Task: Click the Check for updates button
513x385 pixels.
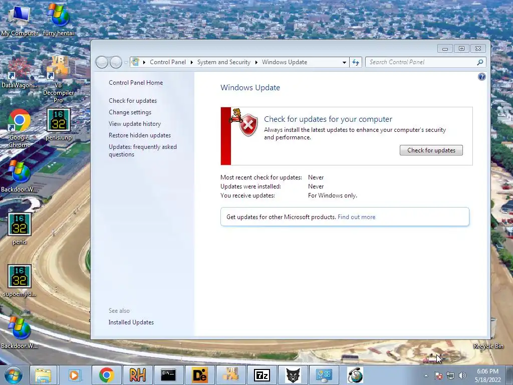Action: click(431, 150)
